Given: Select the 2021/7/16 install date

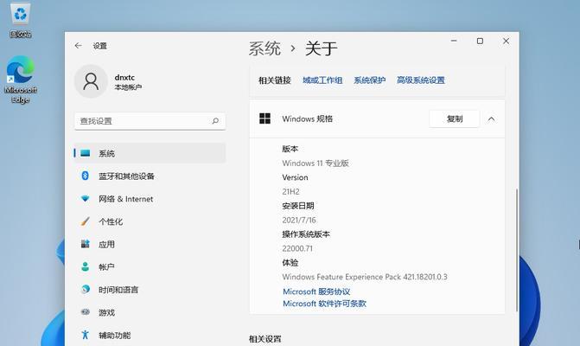Looking at the screenshot, I should (x=299, y=221).
